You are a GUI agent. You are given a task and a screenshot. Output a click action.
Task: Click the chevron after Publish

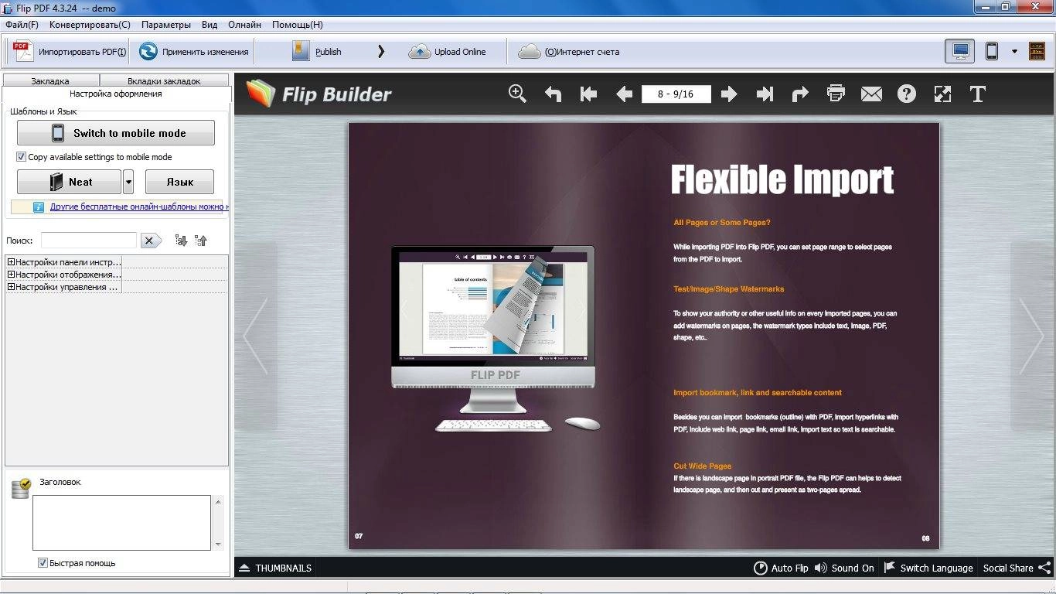(x=380, y=52)
